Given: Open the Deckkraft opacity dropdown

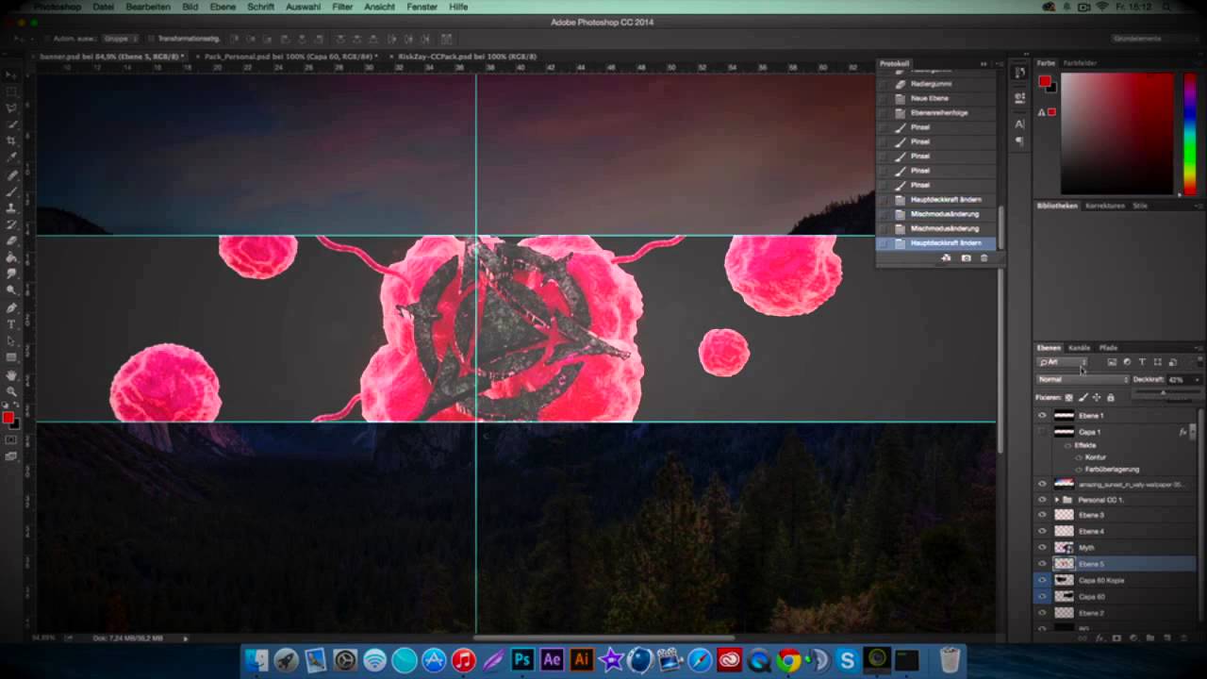Looking at the screenshot, I should [x=1198, y=379].
